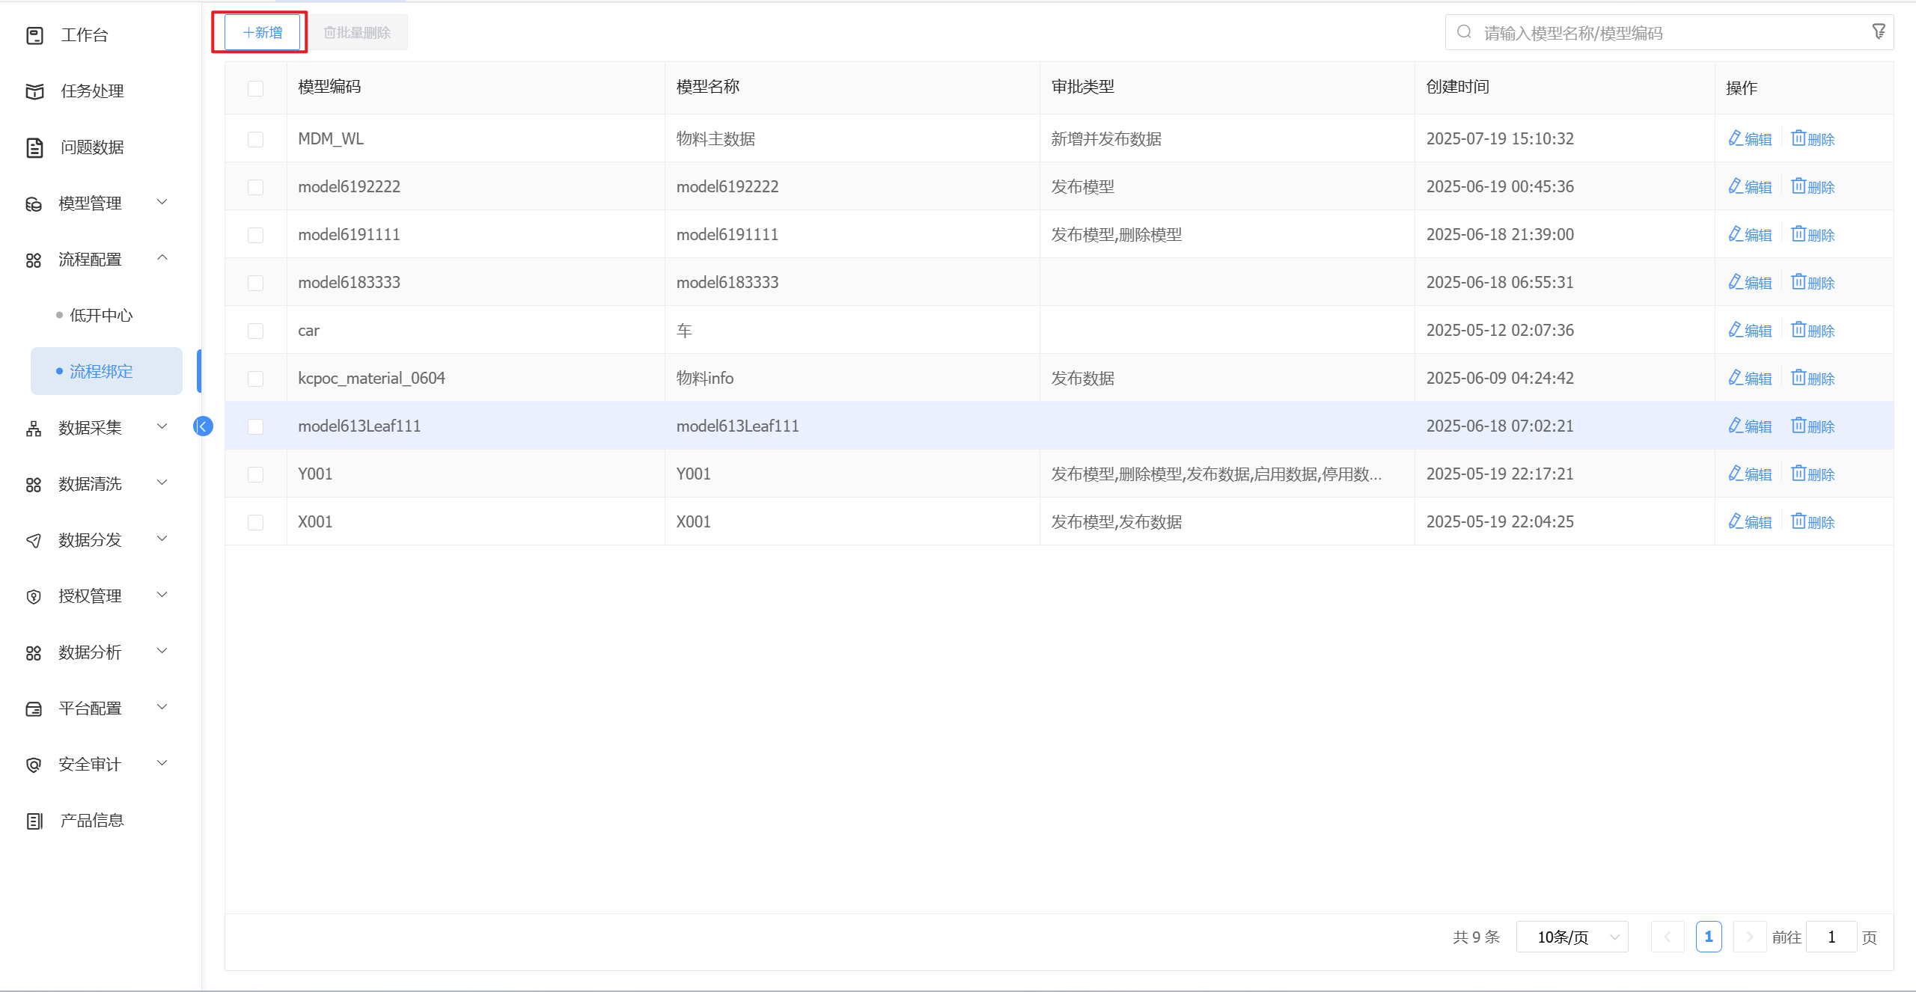The image size is (1916, 992).
Task: Click the sidebar collapse arrow button
Action: 203,426
